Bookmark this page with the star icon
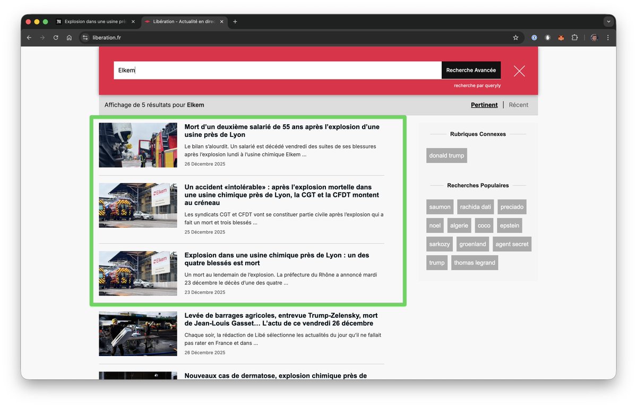This screenshot has width=637, height=407. click(515, 38)
